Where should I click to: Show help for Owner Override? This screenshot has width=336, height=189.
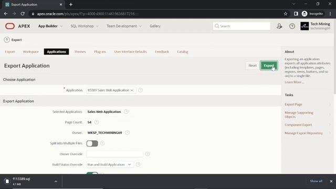pos(148,154)
